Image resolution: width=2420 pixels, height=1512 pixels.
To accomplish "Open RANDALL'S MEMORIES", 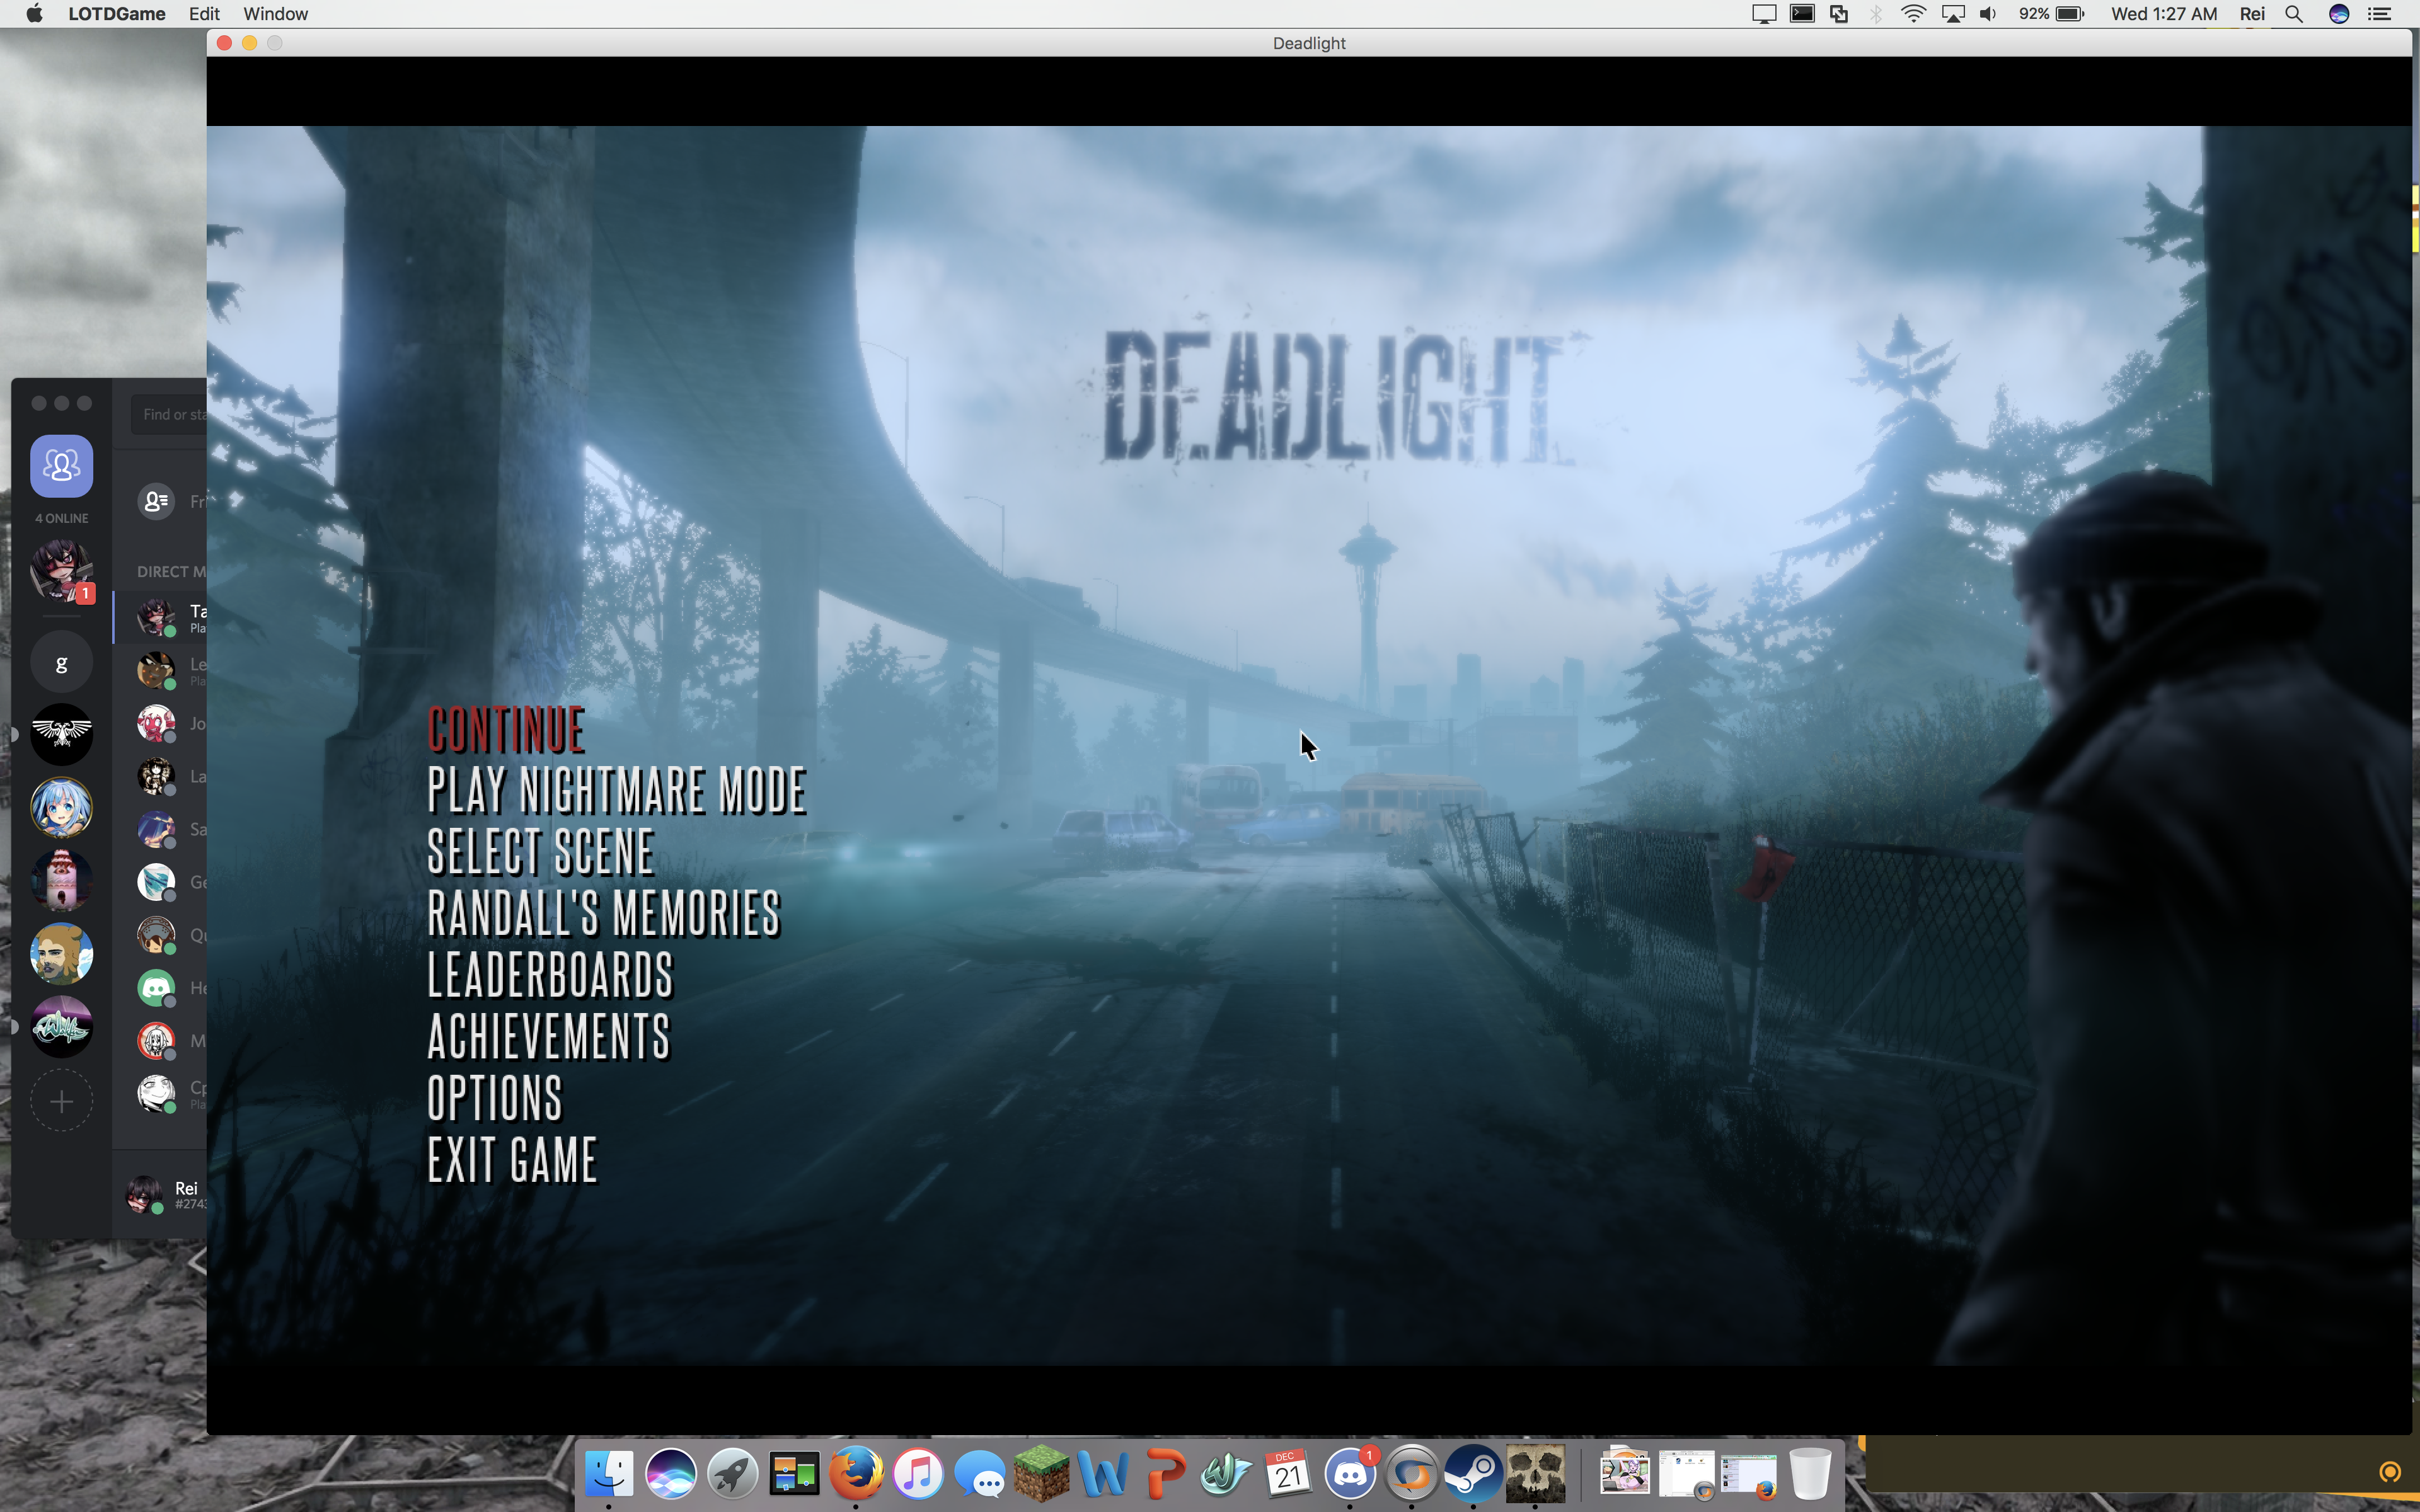I will coord(604,913).
